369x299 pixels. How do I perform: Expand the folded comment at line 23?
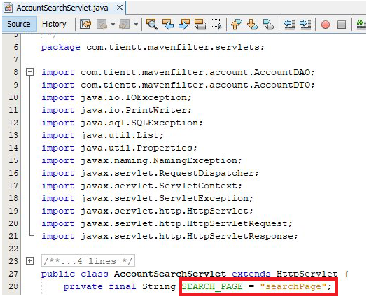tap(29, 261)
